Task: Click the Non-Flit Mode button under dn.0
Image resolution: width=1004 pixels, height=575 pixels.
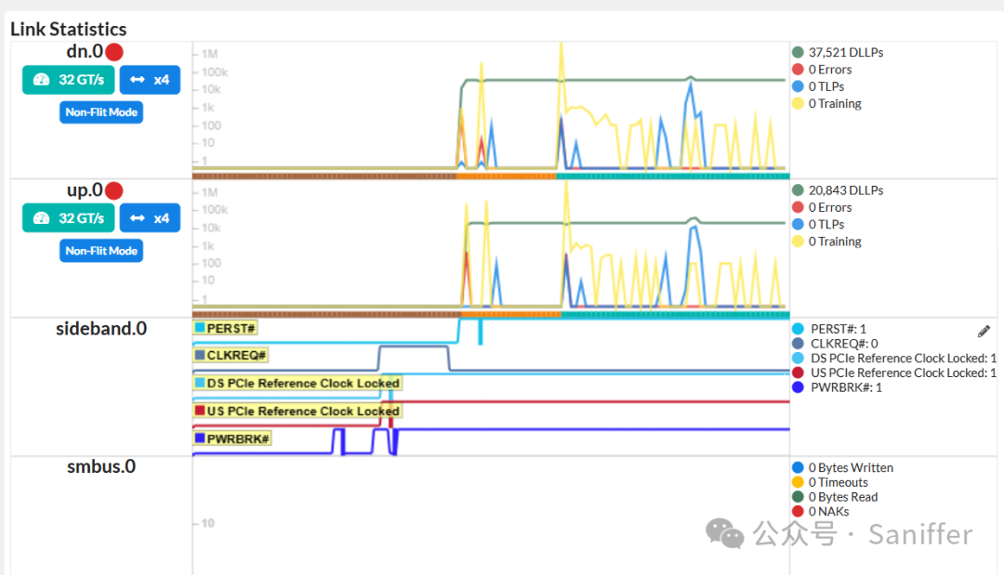Action: pos(100,111)
